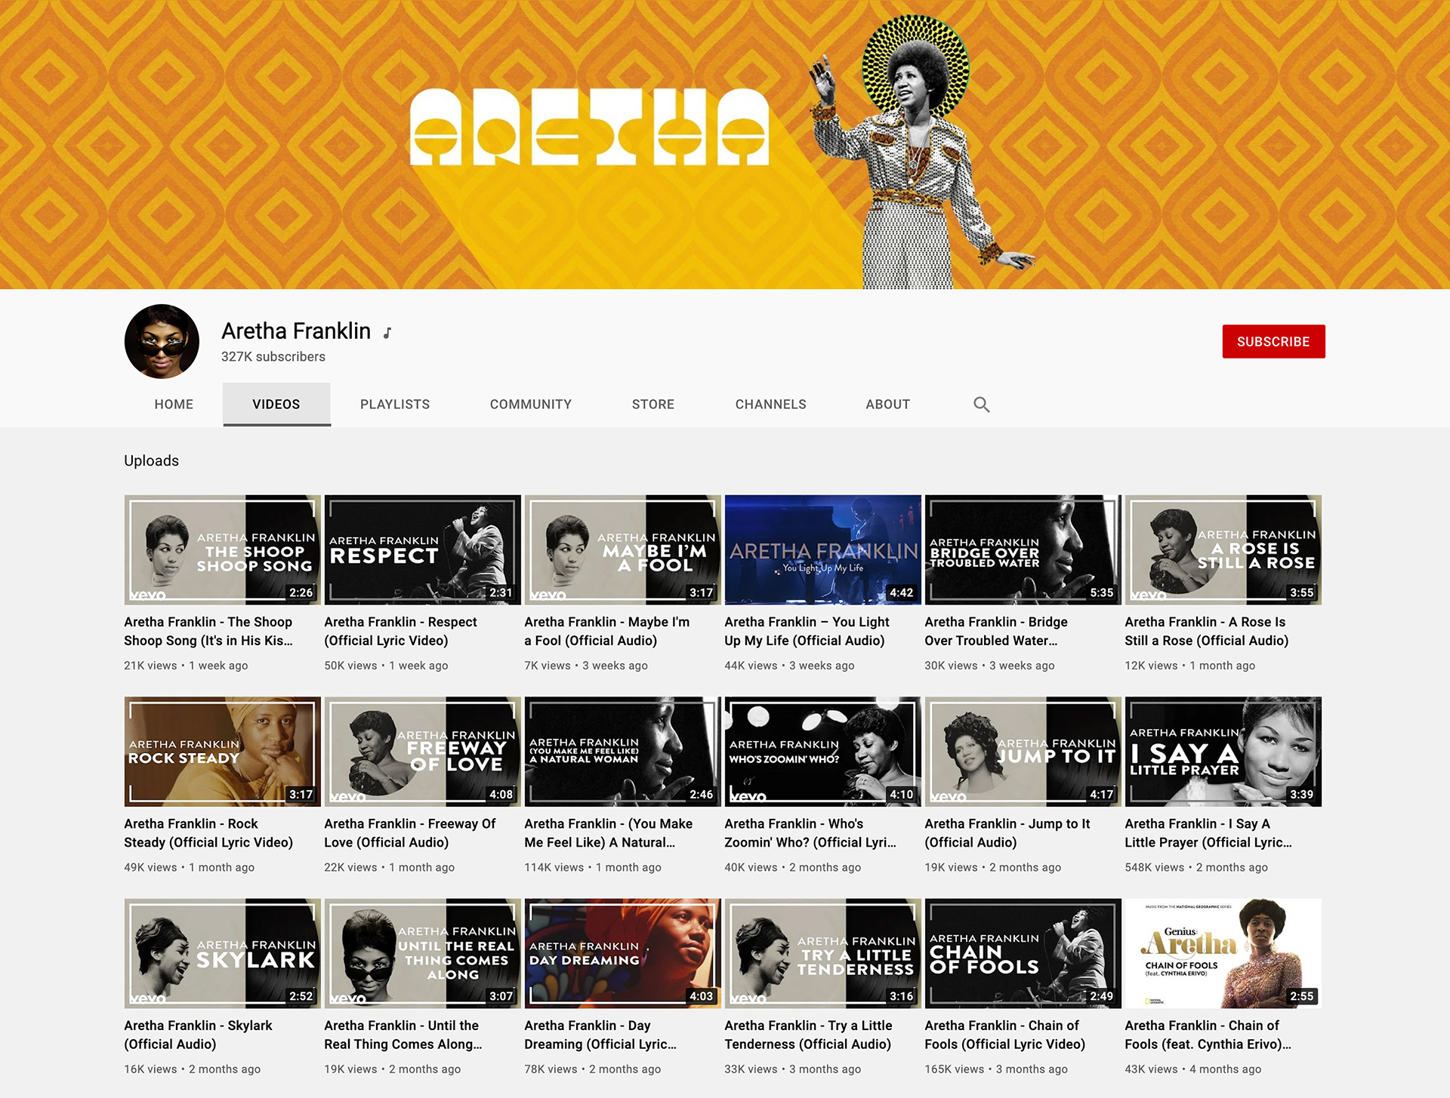Viewport: 1450px width, 1098px height.
Task: Click Rock Steady (Official Lyric Video) title
Action: [x=208, y=833]
